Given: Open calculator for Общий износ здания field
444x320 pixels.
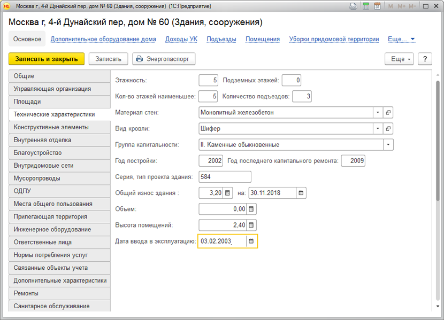Looking at the screenshot, I should [x=227, y=193].
